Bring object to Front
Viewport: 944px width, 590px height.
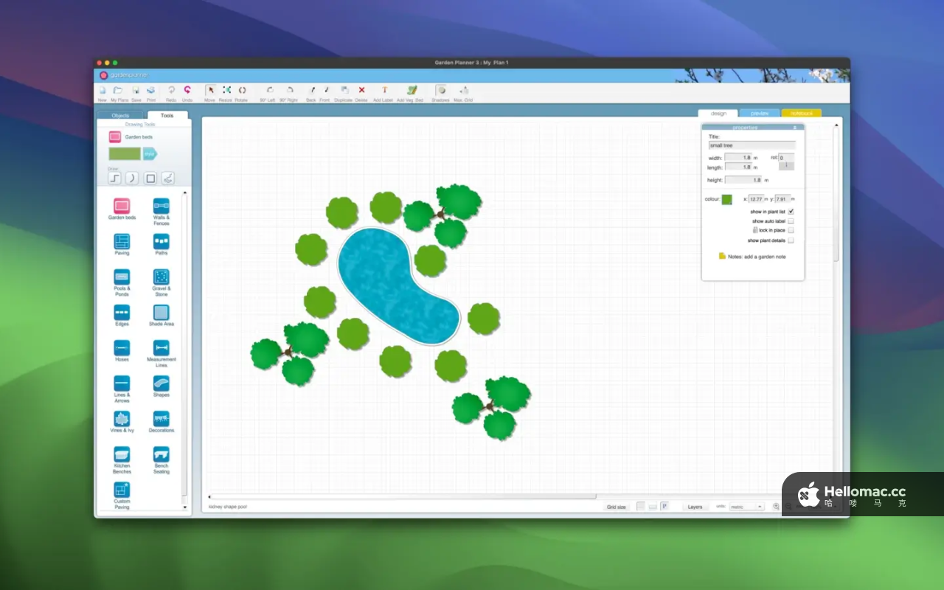326,91
